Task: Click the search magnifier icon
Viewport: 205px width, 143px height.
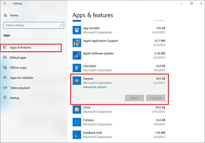Action: pyautogui.click(x=61, y=25)
